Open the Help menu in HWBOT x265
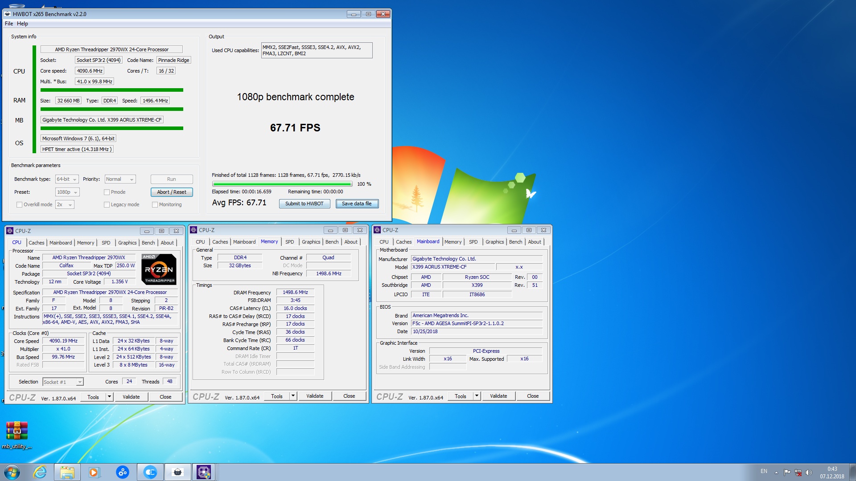856x481 pixels. click(22, 24)
